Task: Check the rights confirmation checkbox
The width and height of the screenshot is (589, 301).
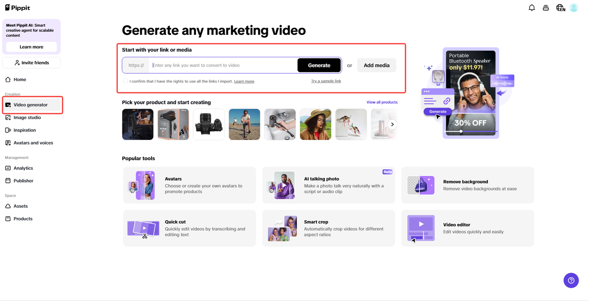Action: click(x=125, y=81)
